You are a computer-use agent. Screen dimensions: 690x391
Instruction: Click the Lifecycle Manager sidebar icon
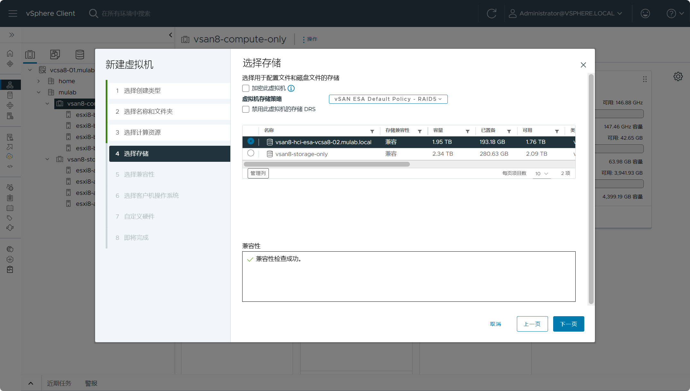10,228
